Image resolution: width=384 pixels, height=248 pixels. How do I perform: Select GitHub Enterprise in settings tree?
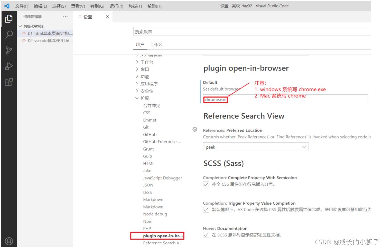(x=162, y=142)
